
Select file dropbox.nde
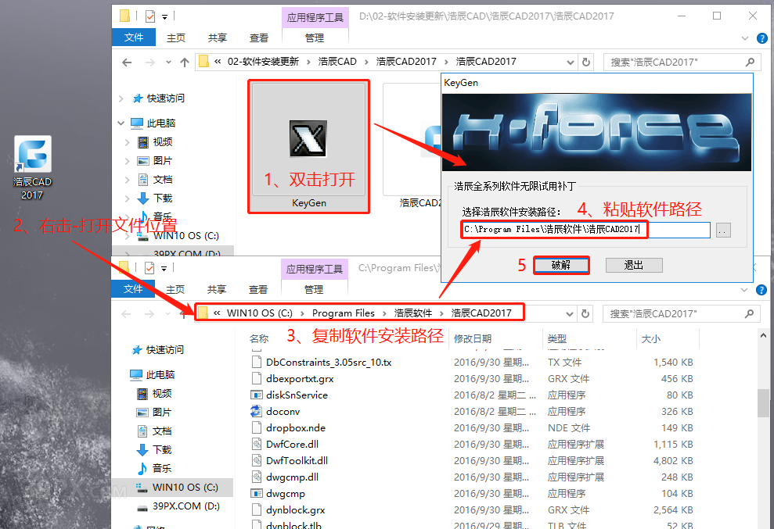[296, 427]
